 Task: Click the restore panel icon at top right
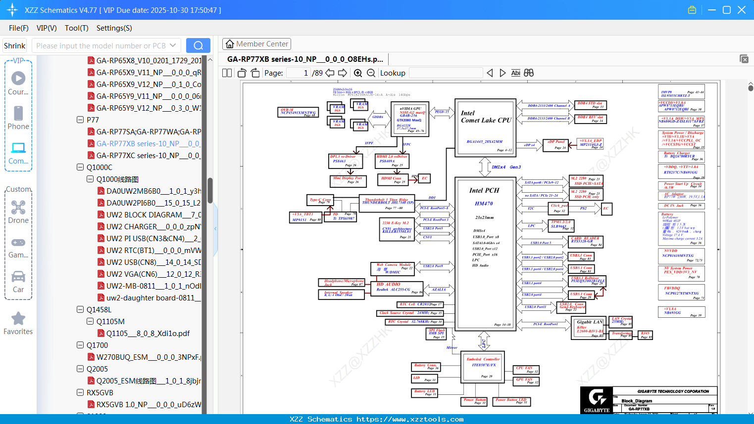(744, 59)
